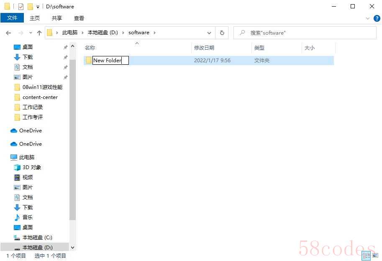Sort by the 修改日期 column header

tap(221, 48)
